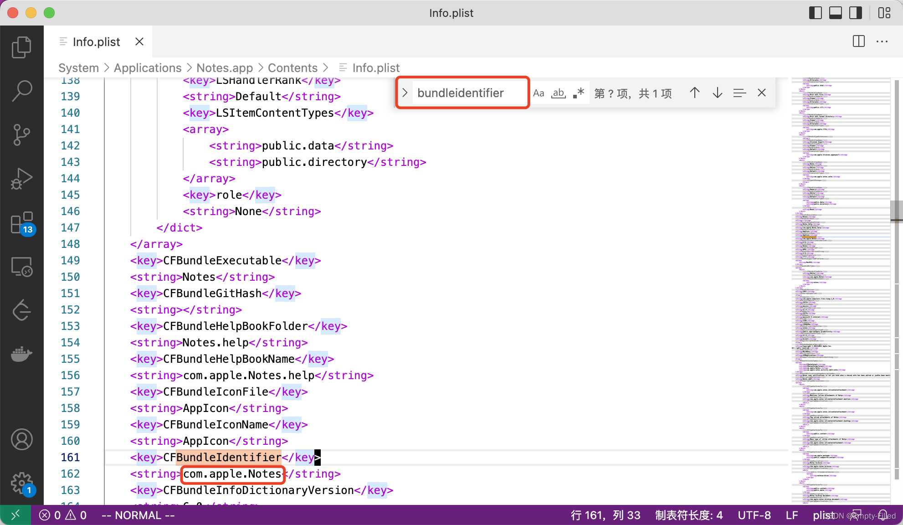This screenshot has width=903, height=525.
Task: Click breadcrumb dropdown for Applications folder
Action: click(x=147, y=67)
